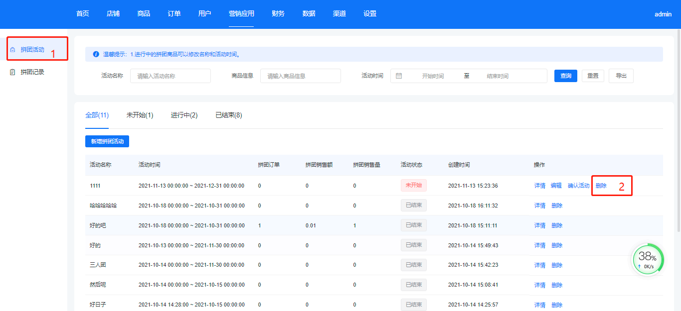
Task: Focus the 活动名称 input field
Action: [170, 76]
